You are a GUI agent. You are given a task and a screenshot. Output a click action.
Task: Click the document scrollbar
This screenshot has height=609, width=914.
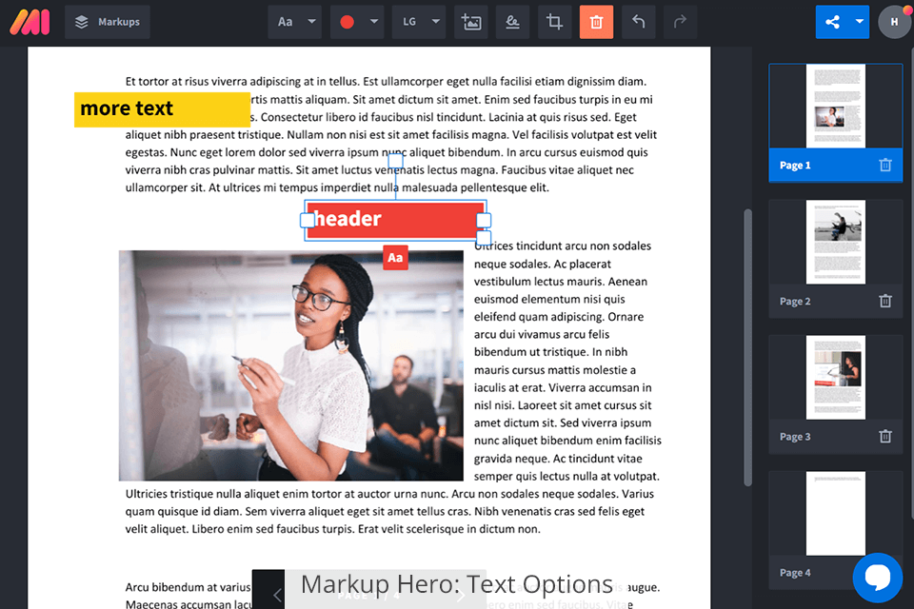748,348
